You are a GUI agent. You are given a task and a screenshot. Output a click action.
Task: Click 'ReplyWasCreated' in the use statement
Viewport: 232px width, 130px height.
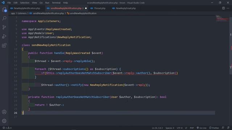pyautogui.click(x=58, y=29)
